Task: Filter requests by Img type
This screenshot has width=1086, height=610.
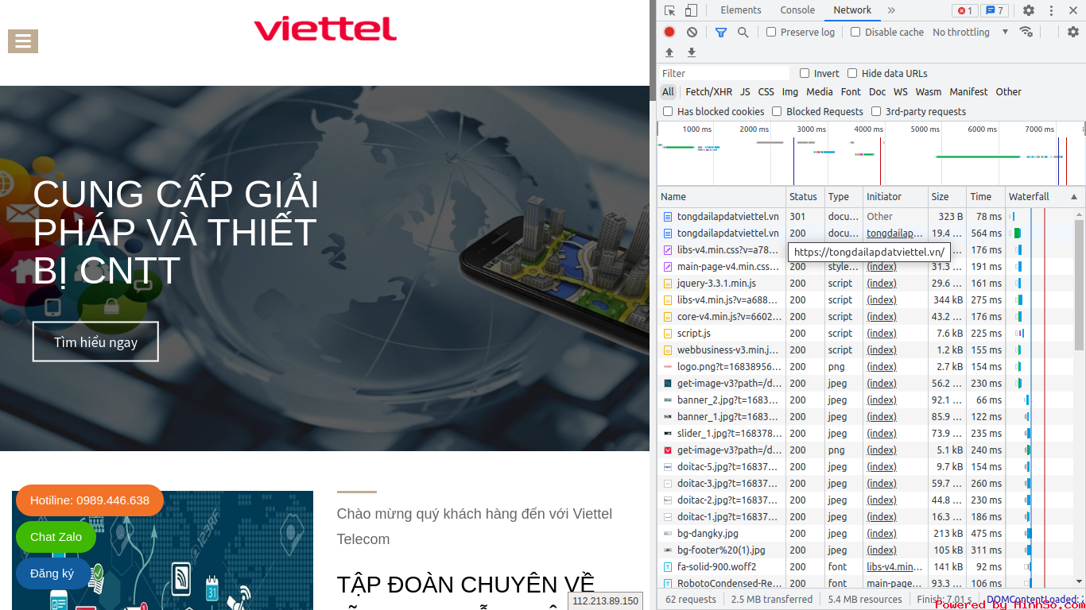Action: pos(789,92)
